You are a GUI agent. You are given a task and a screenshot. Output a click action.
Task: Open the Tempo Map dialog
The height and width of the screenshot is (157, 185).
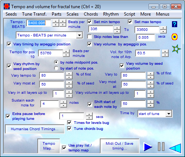tap(49, 146)
